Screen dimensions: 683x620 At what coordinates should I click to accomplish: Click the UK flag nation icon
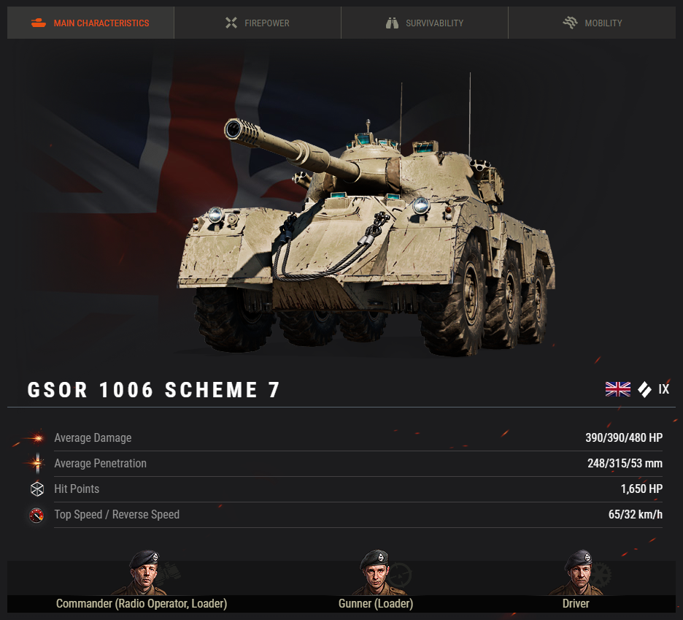(617, 389)
